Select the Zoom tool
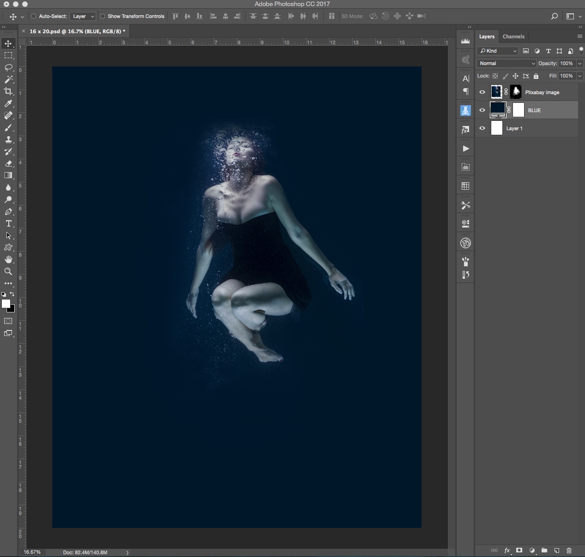 8,271
